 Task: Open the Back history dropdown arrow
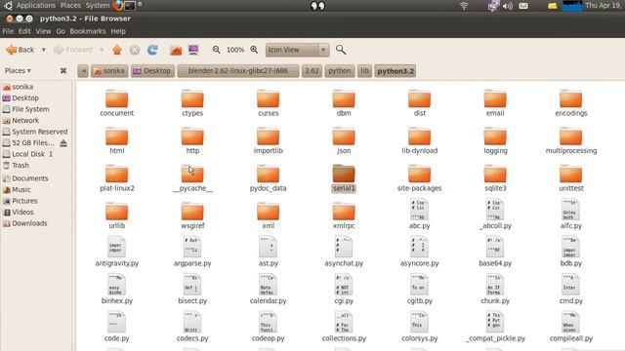click(x=43, y=50)
